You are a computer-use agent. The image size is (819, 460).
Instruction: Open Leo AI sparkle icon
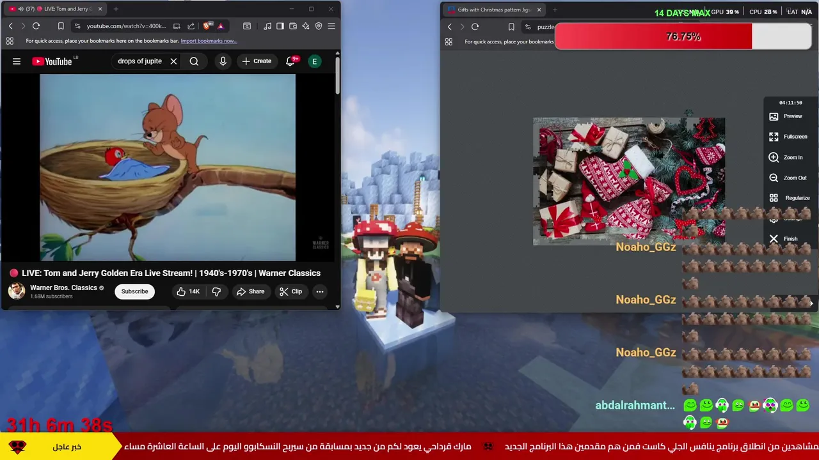[306, 26]
